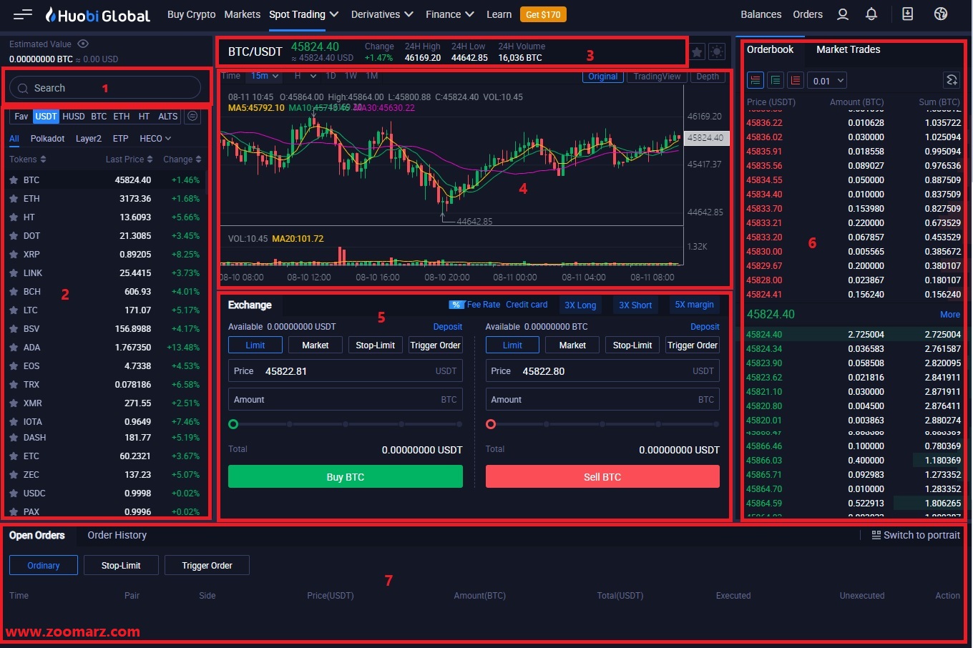Screen dimensions: 973x648
Task: Select Market order type in buy panel
Action: pyautogui.click(x=316, y=345)
